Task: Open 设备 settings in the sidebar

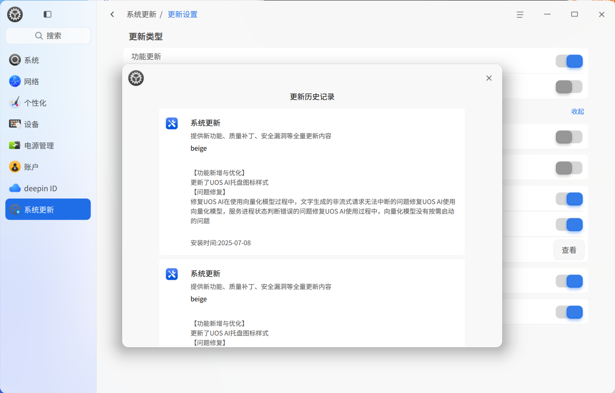Action: (x=48, y=124)
